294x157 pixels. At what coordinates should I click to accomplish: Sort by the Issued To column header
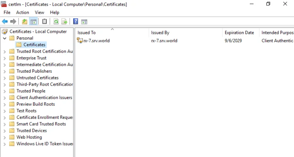point(112,32)
